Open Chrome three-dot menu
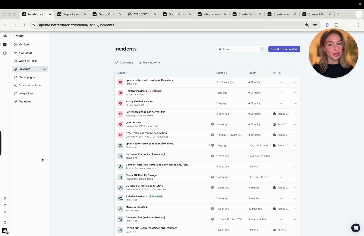Viewport: 364px width, 236px height. tap(358, 25)
